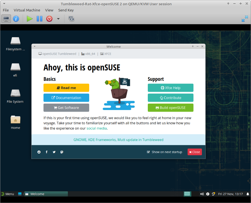Image resolution: width=251 pixels, height=203 pixels.
Task: Power on VM with green play icon
Action: [x=29, y=19]
